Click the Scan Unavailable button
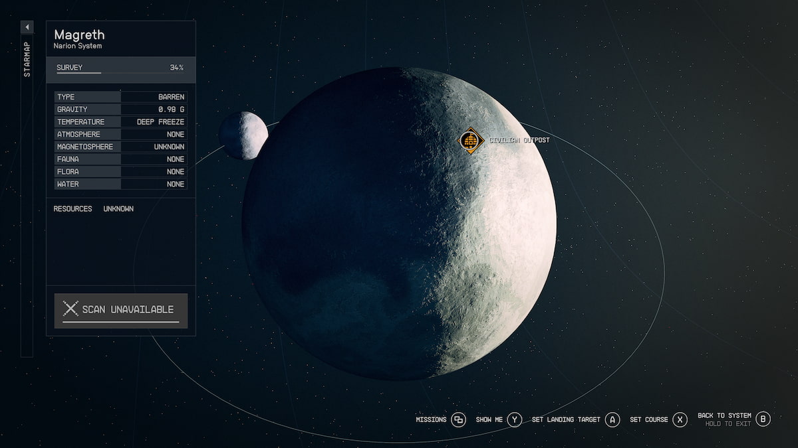 (x=121, y=310)
